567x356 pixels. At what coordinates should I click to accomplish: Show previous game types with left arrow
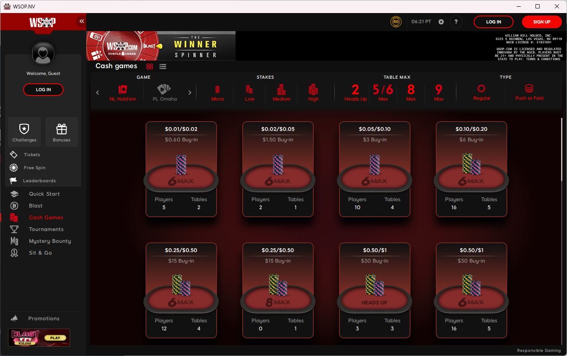98,93
